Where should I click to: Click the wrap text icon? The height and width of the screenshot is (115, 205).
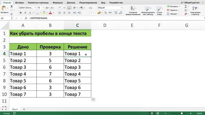[90, 8]
